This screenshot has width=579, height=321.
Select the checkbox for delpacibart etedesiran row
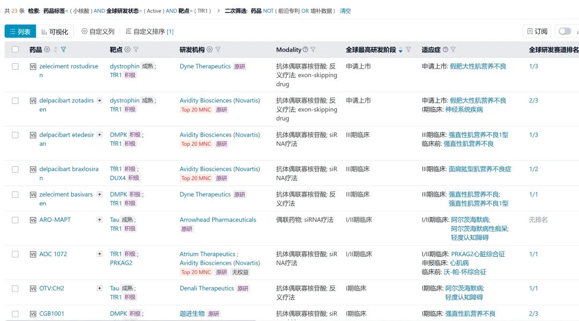15,135
